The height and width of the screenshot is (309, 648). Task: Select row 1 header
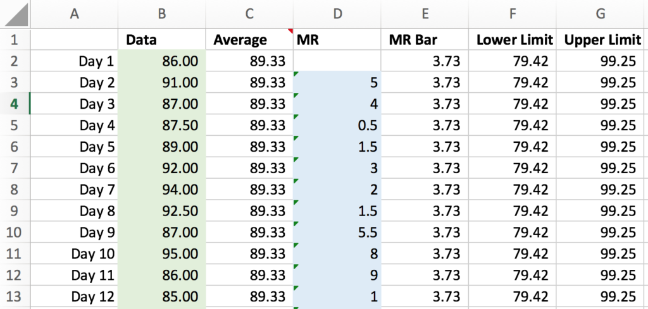15,40
